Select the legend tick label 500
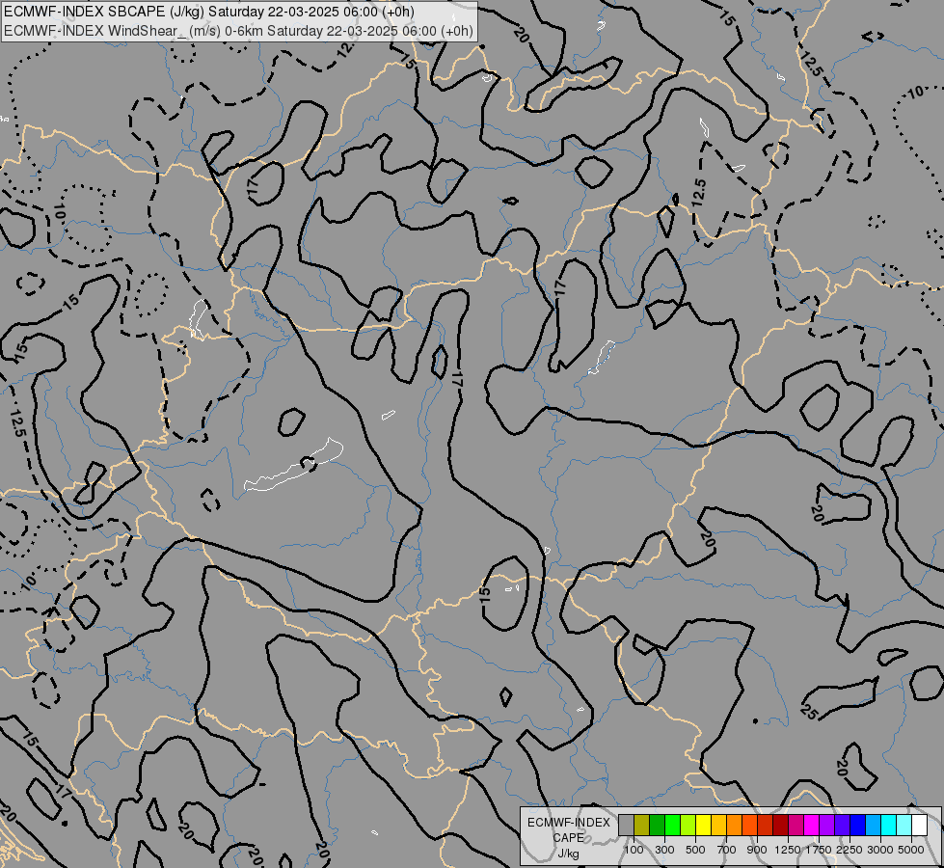Screen dimensions: 944x868 695,850
